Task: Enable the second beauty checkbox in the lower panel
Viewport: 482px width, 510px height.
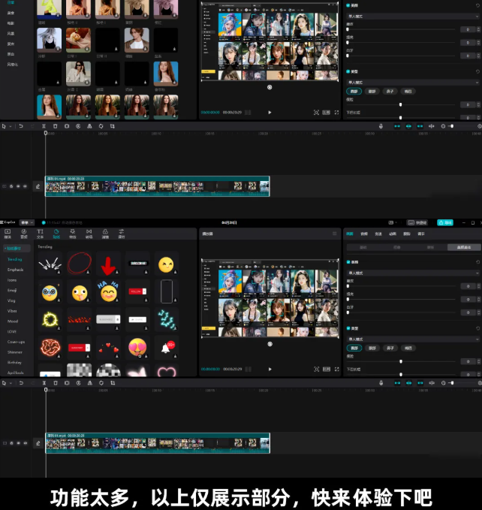Action: [x=348, y=328]
